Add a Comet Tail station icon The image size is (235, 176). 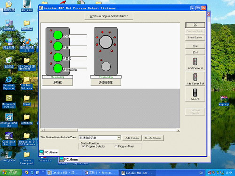195,79
